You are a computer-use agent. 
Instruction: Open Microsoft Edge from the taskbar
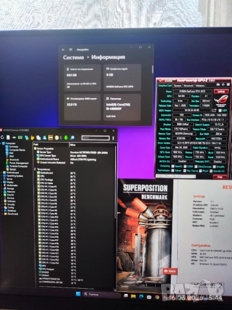(141, 296)
